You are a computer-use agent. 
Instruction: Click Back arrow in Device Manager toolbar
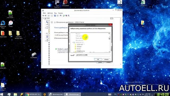click(x=43, y=16)
